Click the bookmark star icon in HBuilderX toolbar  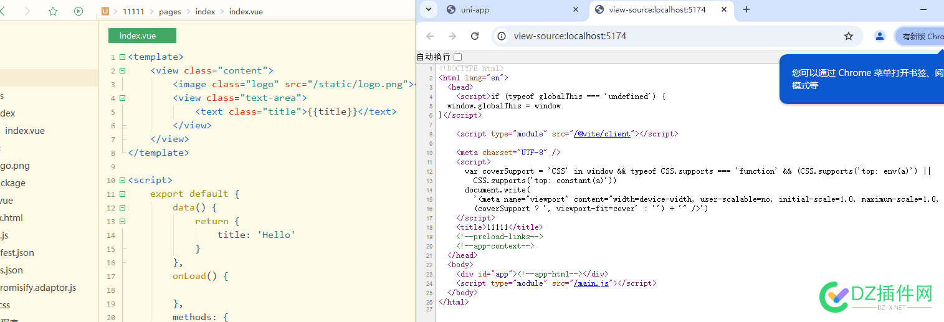click(53, 11)
